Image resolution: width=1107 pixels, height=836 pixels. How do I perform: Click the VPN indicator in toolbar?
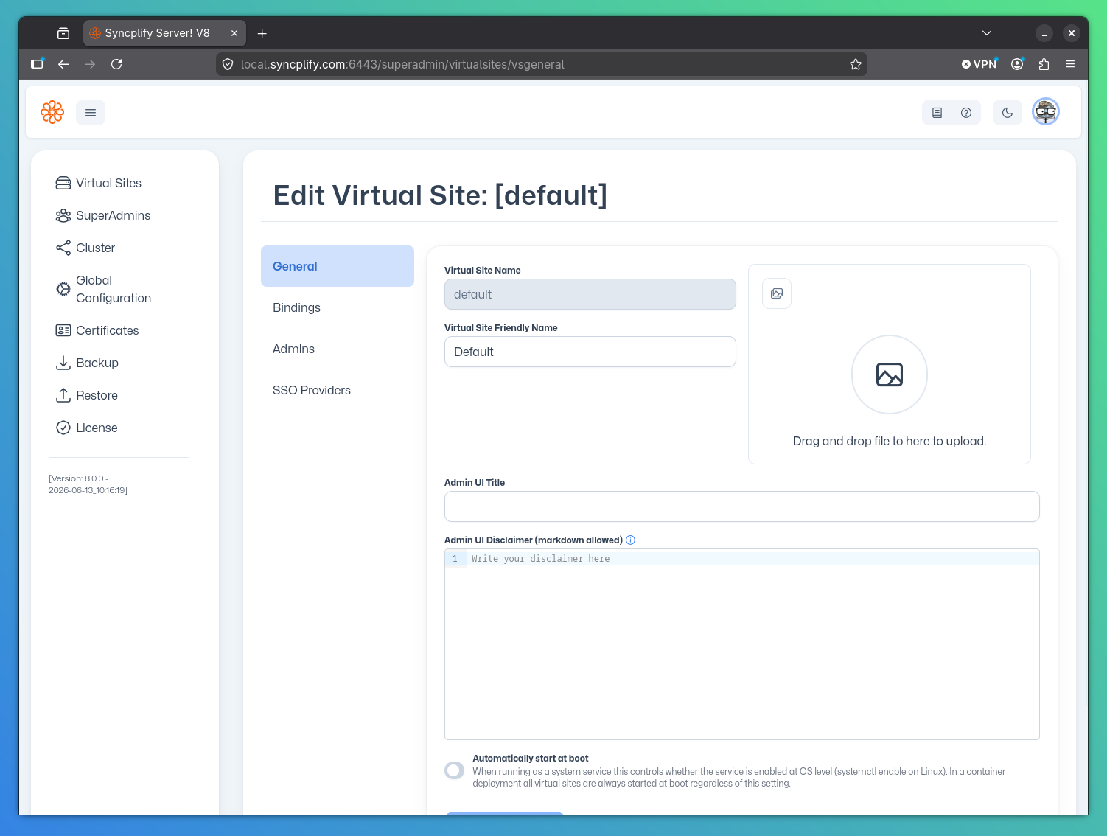point(979,64)
